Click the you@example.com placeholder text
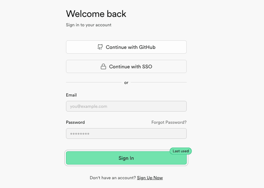 pos(89,106)
